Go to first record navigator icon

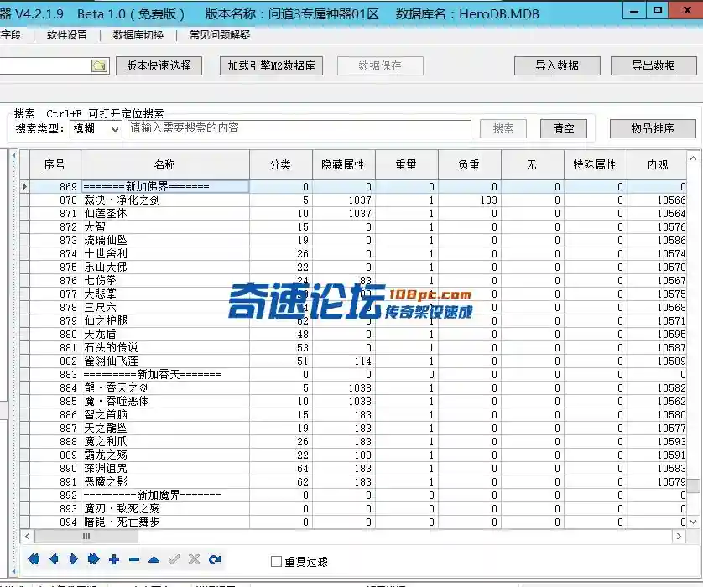[x=34, y=558]
